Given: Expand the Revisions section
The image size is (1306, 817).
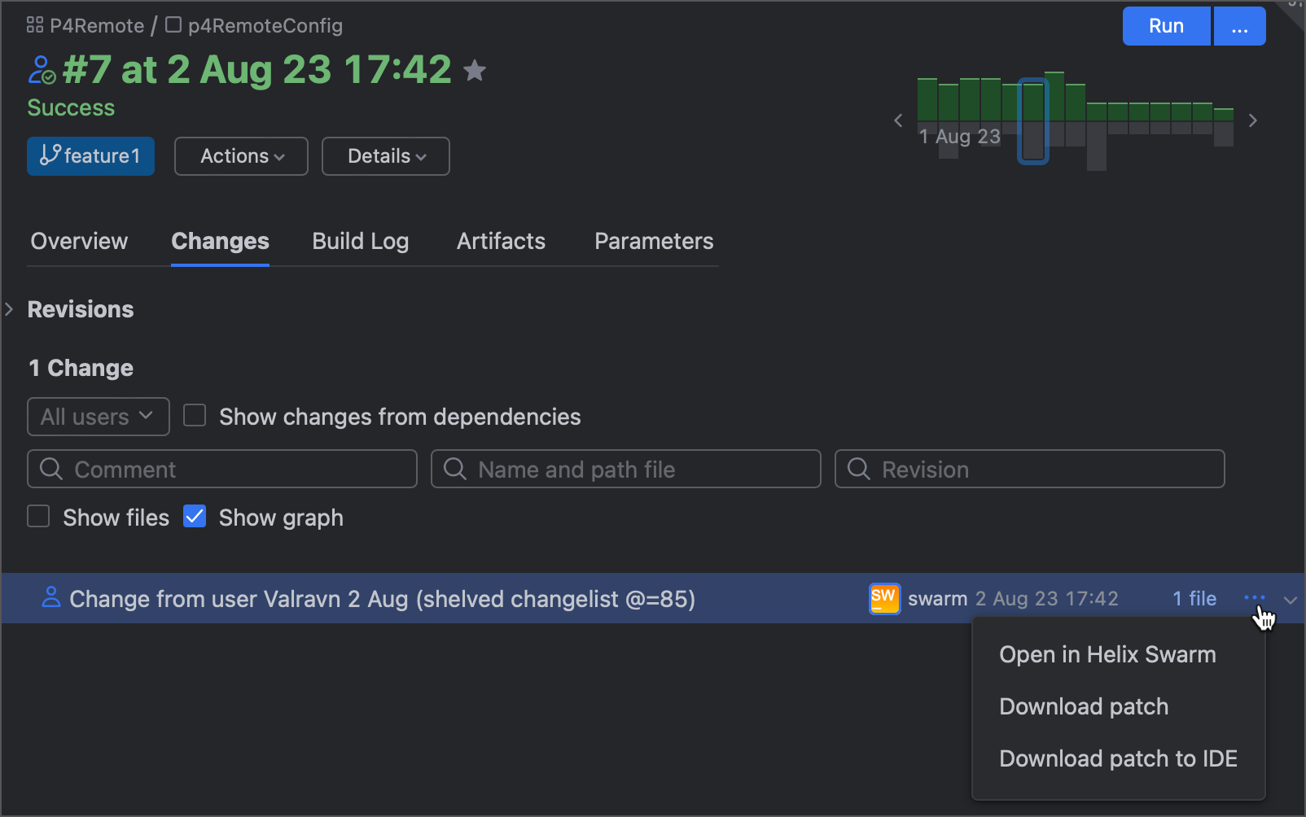Looking at the screenshot, I should 9,309.
